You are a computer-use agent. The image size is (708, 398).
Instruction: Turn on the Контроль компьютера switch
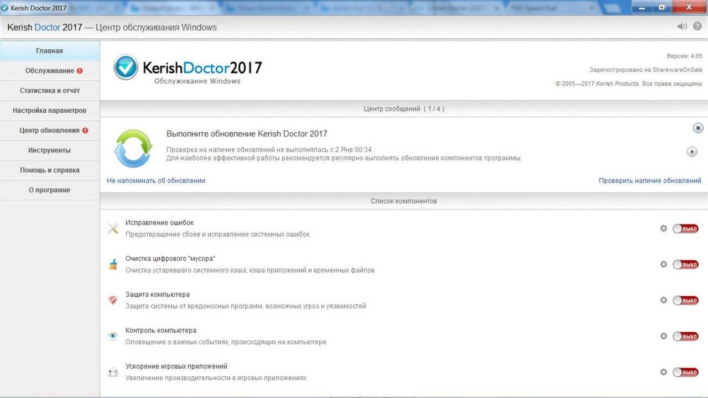pos(686,337)
